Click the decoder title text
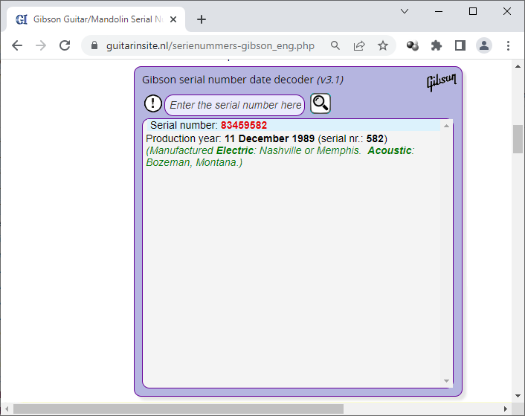 [228, 80]
